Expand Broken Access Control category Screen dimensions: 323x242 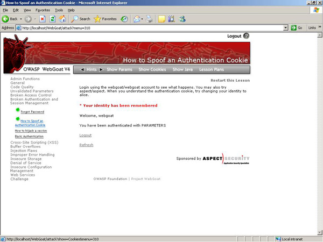coord(31,95)
